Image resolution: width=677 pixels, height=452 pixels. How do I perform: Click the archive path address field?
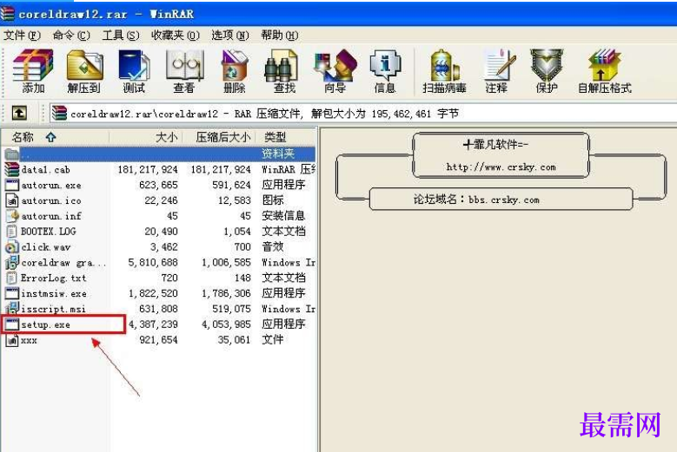point(362,114)
